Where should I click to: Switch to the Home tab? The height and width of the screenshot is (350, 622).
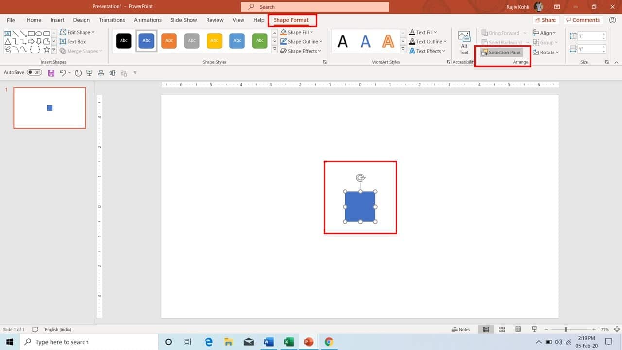pos(34,20)
